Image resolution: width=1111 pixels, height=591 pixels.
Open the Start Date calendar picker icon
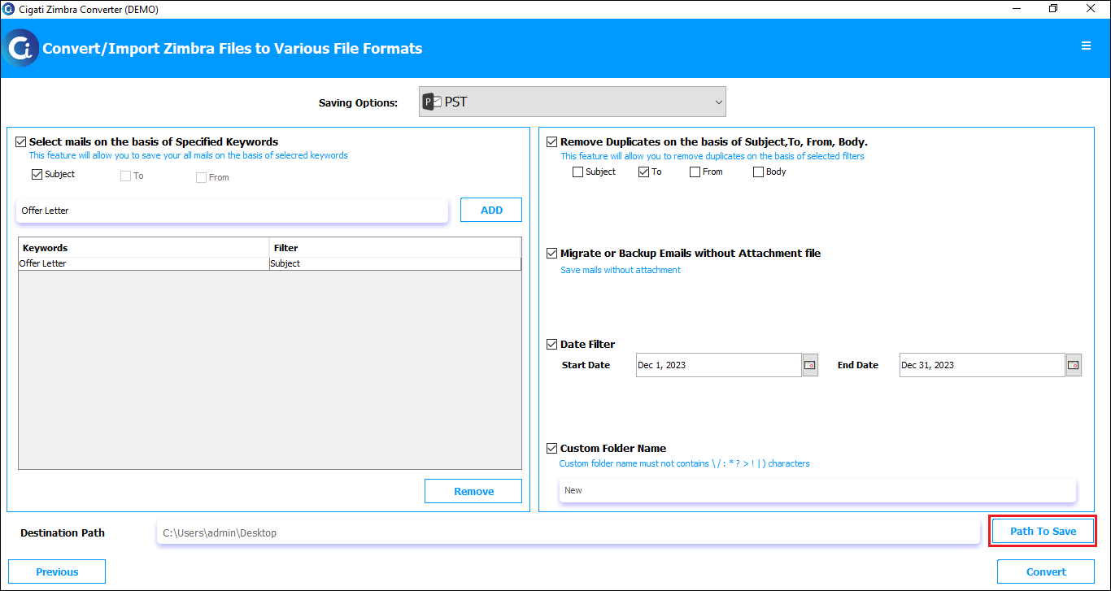[x=810, y=365]
